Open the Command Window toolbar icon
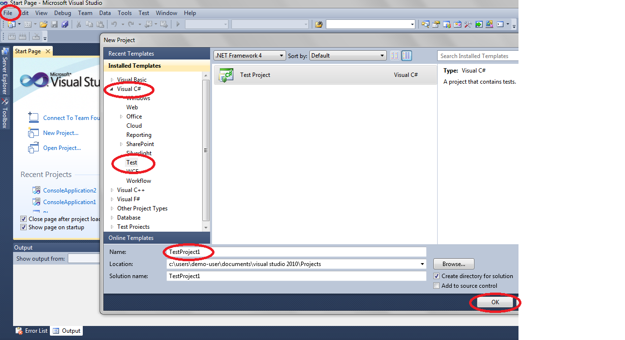 [500, 24]
